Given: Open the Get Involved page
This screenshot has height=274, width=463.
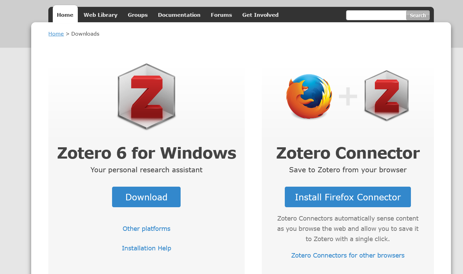Looking at the screenshot, I should click(260, 15).
